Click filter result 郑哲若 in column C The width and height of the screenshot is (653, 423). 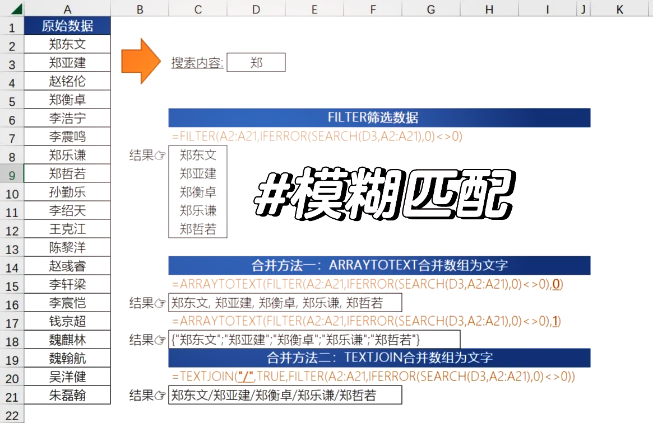click(198, 229)
